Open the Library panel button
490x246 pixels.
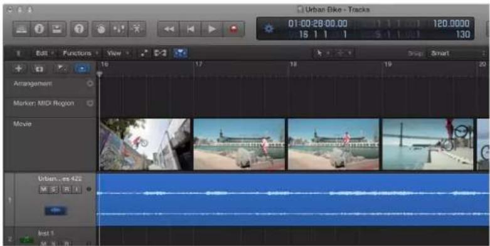(21, 29)
